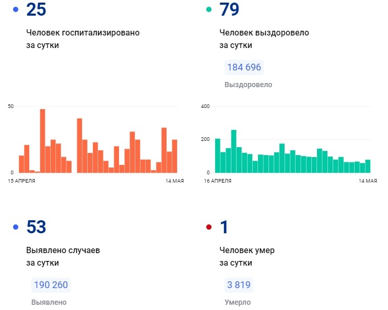Click the 'Человек госпитализировано за сутки' label
The image size is (388, 310).
point(83,39)
